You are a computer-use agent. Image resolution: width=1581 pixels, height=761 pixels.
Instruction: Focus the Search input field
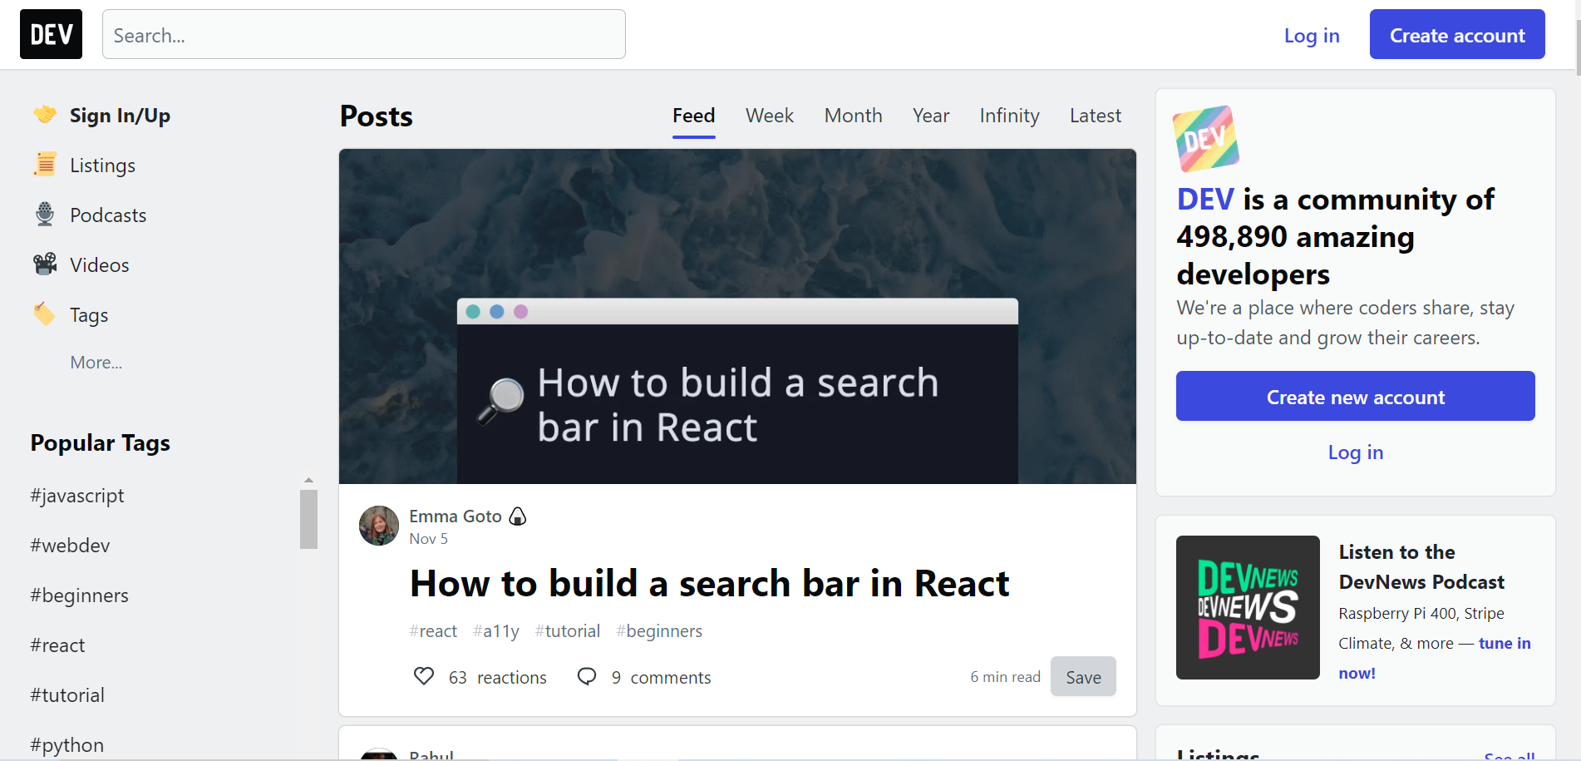[364, 34]
